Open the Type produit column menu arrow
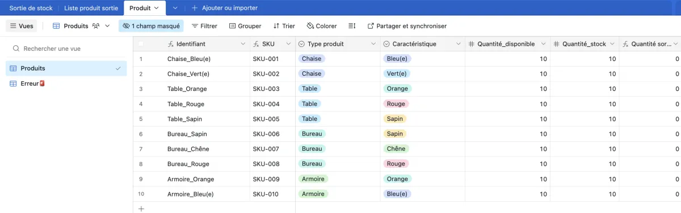This screenshot has height=213, width=681. click(373, 44)
